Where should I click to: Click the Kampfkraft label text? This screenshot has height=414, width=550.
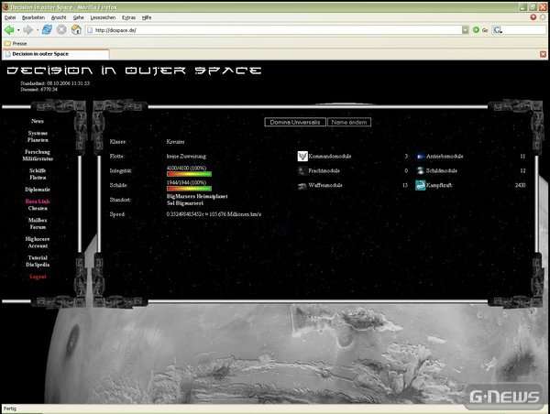coord(439,185)
